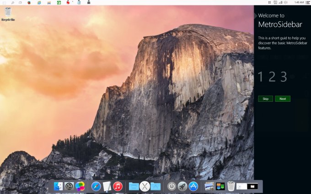Image resolution: width=311 pixels, height=194 pixels.
Task: Click the search magnifier in top bar
Action: (x=13, y=3)
